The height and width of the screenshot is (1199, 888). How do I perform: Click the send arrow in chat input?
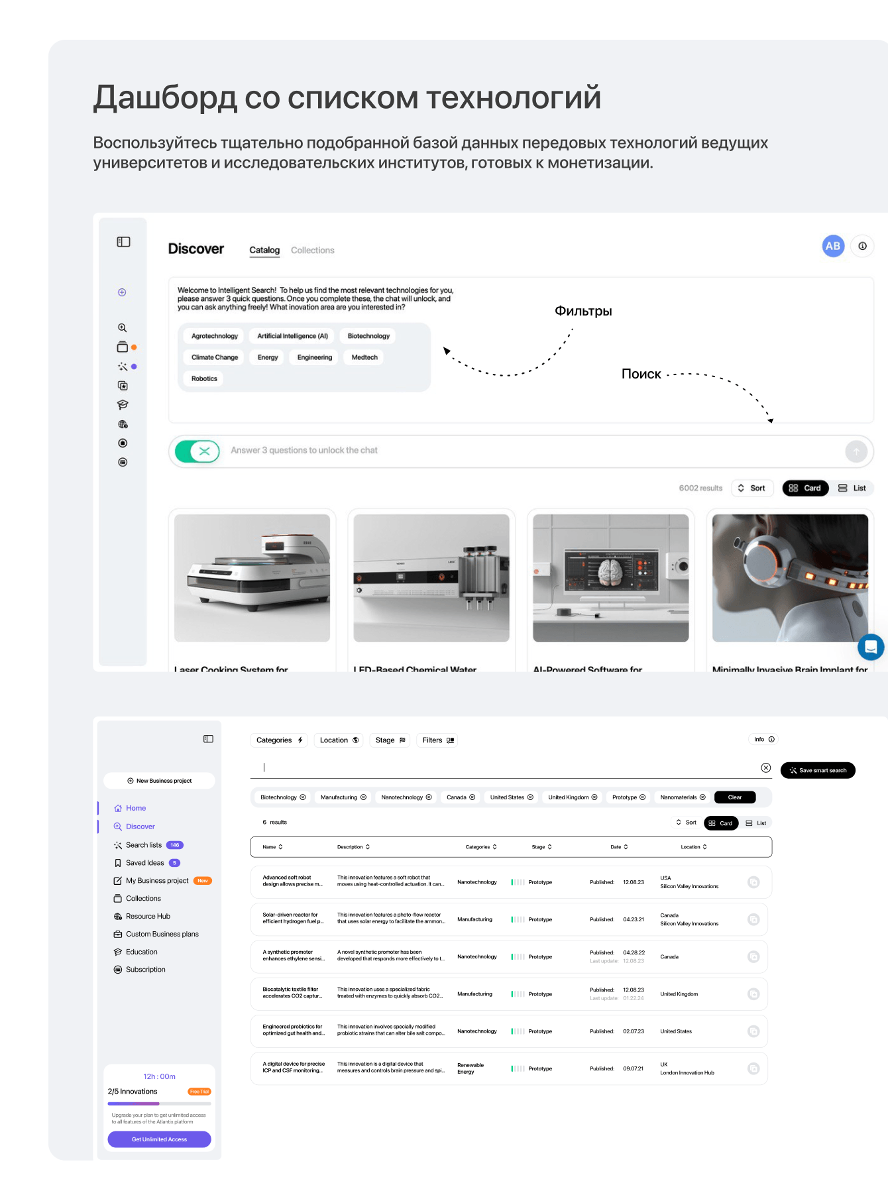click(x=856, y=451)
